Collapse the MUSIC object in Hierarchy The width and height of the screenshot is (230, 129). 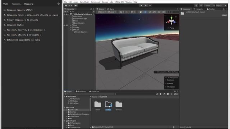click(x=71, y=30)
